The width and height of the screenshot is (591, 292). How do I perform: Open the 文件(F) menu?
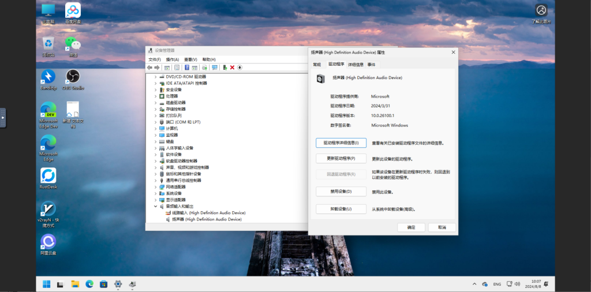tap(155, 59)
